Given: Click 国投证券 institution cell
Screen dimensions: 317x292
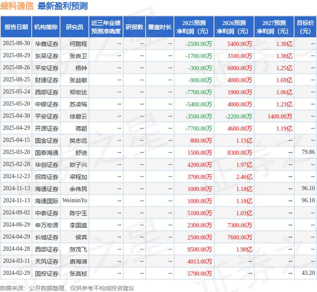Looking at the screenshot, I should click(47, 273).
